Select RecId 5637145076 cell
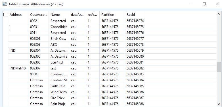The height and width of the screenshot is (107, 222). coord(135,33)
